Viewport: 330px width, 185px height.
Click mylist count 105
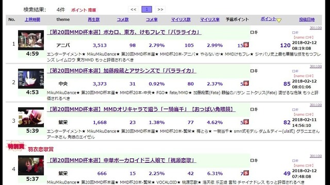click(189, 45)
